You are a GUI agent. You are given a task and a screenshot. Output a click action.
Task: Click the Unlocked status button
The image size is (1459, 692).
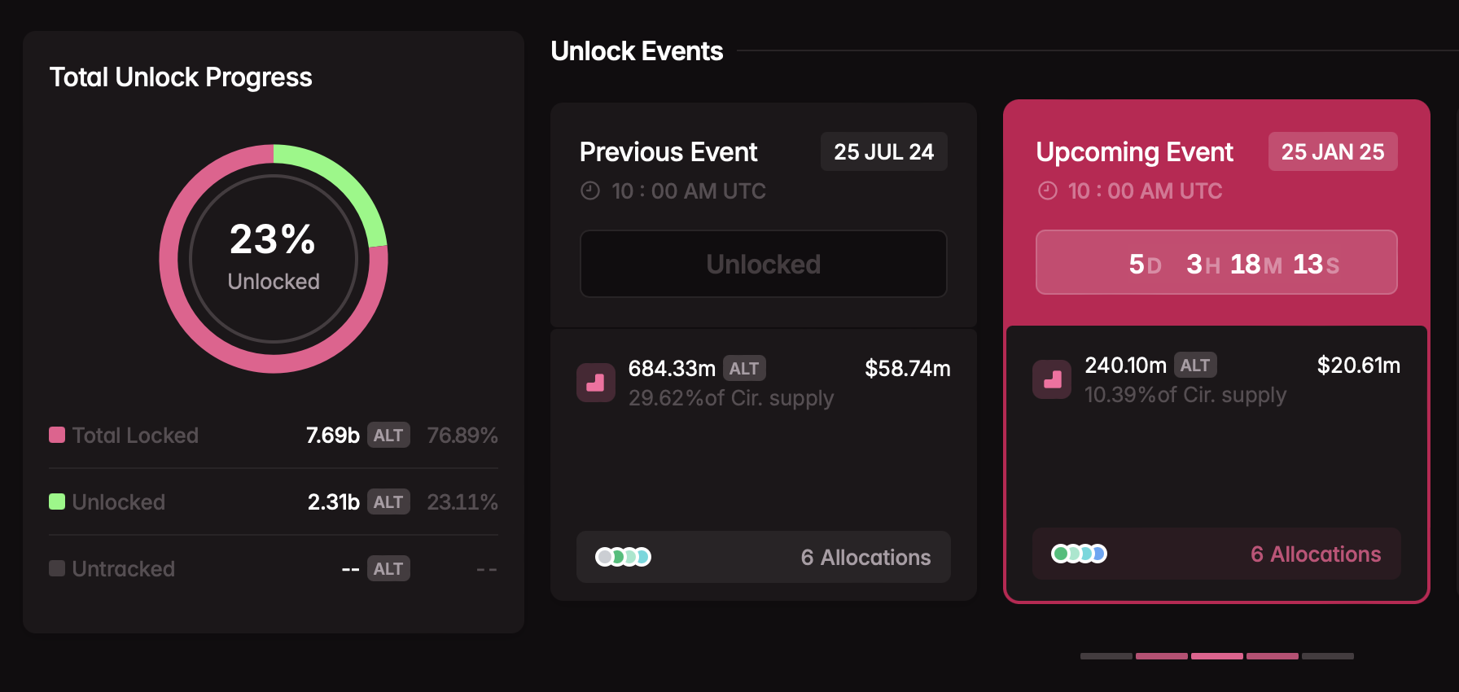click(x=763, y=264)
